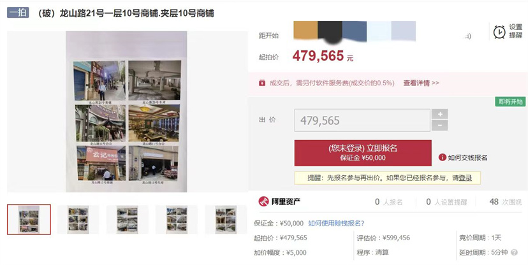Open the 查看详情 >> link
The image size is (528, 265).
(421, 83)
